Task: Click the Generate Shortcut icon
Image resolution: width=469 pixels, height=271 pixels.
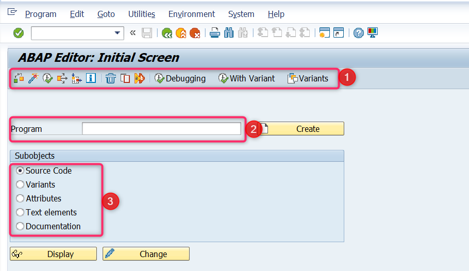Action: pos(339,33)
